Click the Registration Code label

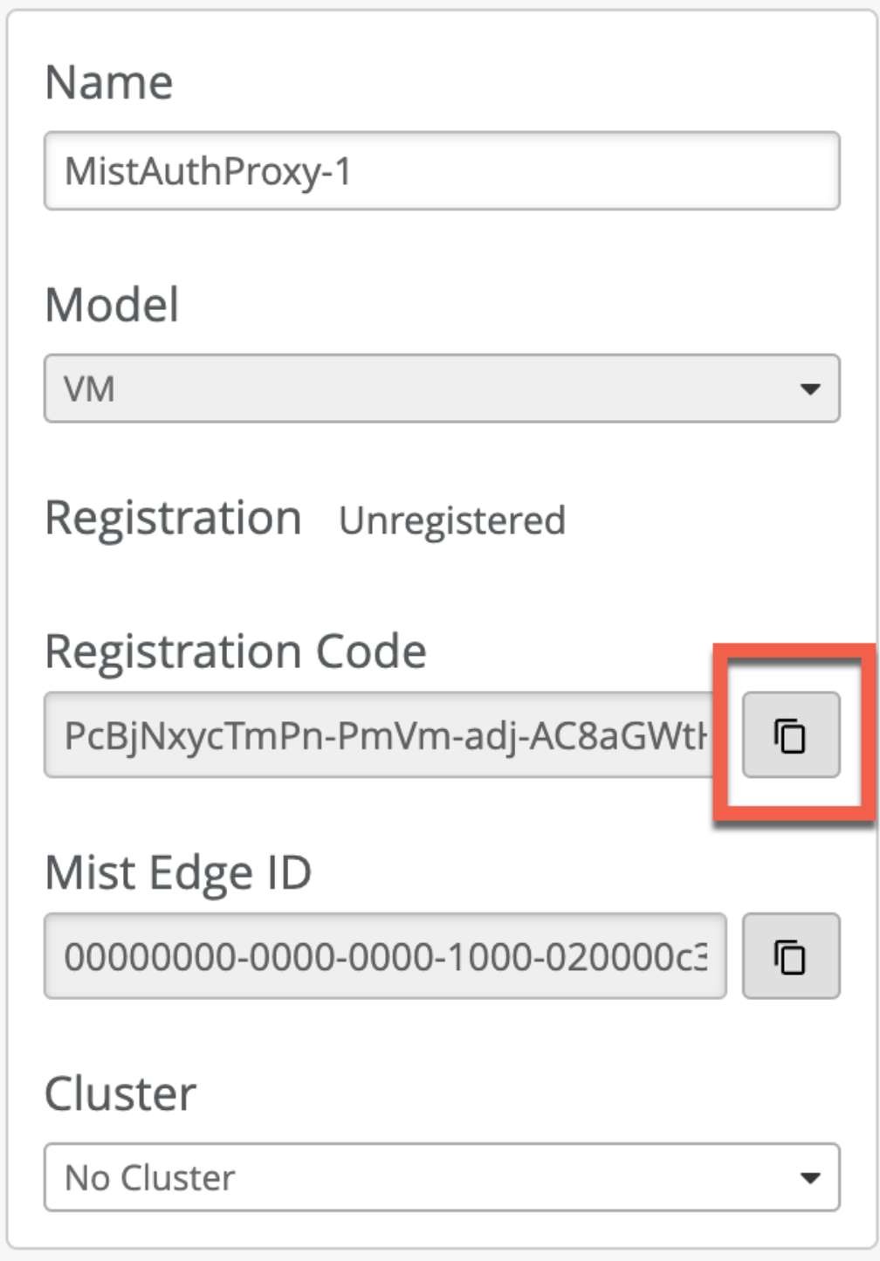point(236,651)
